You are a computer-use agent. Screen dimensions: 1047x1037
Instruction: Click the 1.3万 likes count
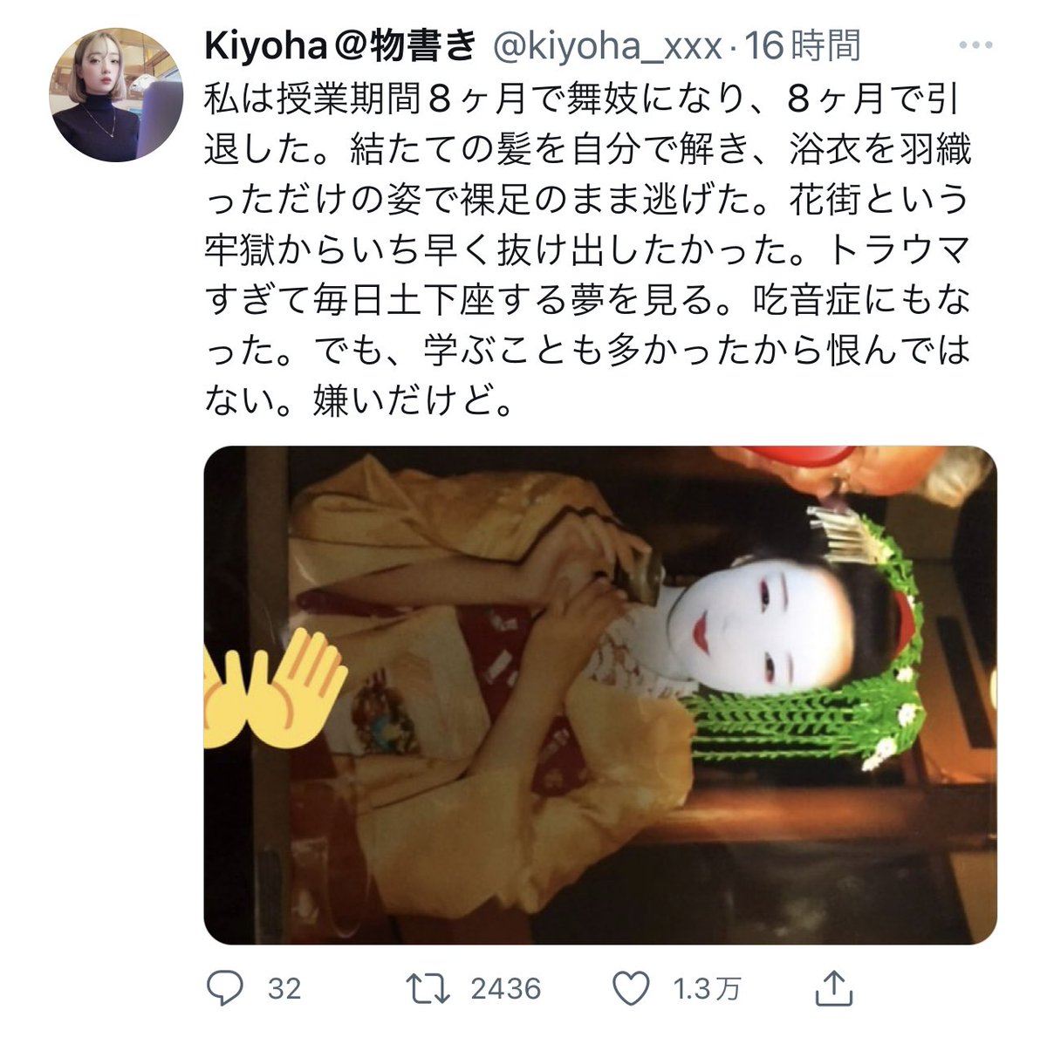707,989
